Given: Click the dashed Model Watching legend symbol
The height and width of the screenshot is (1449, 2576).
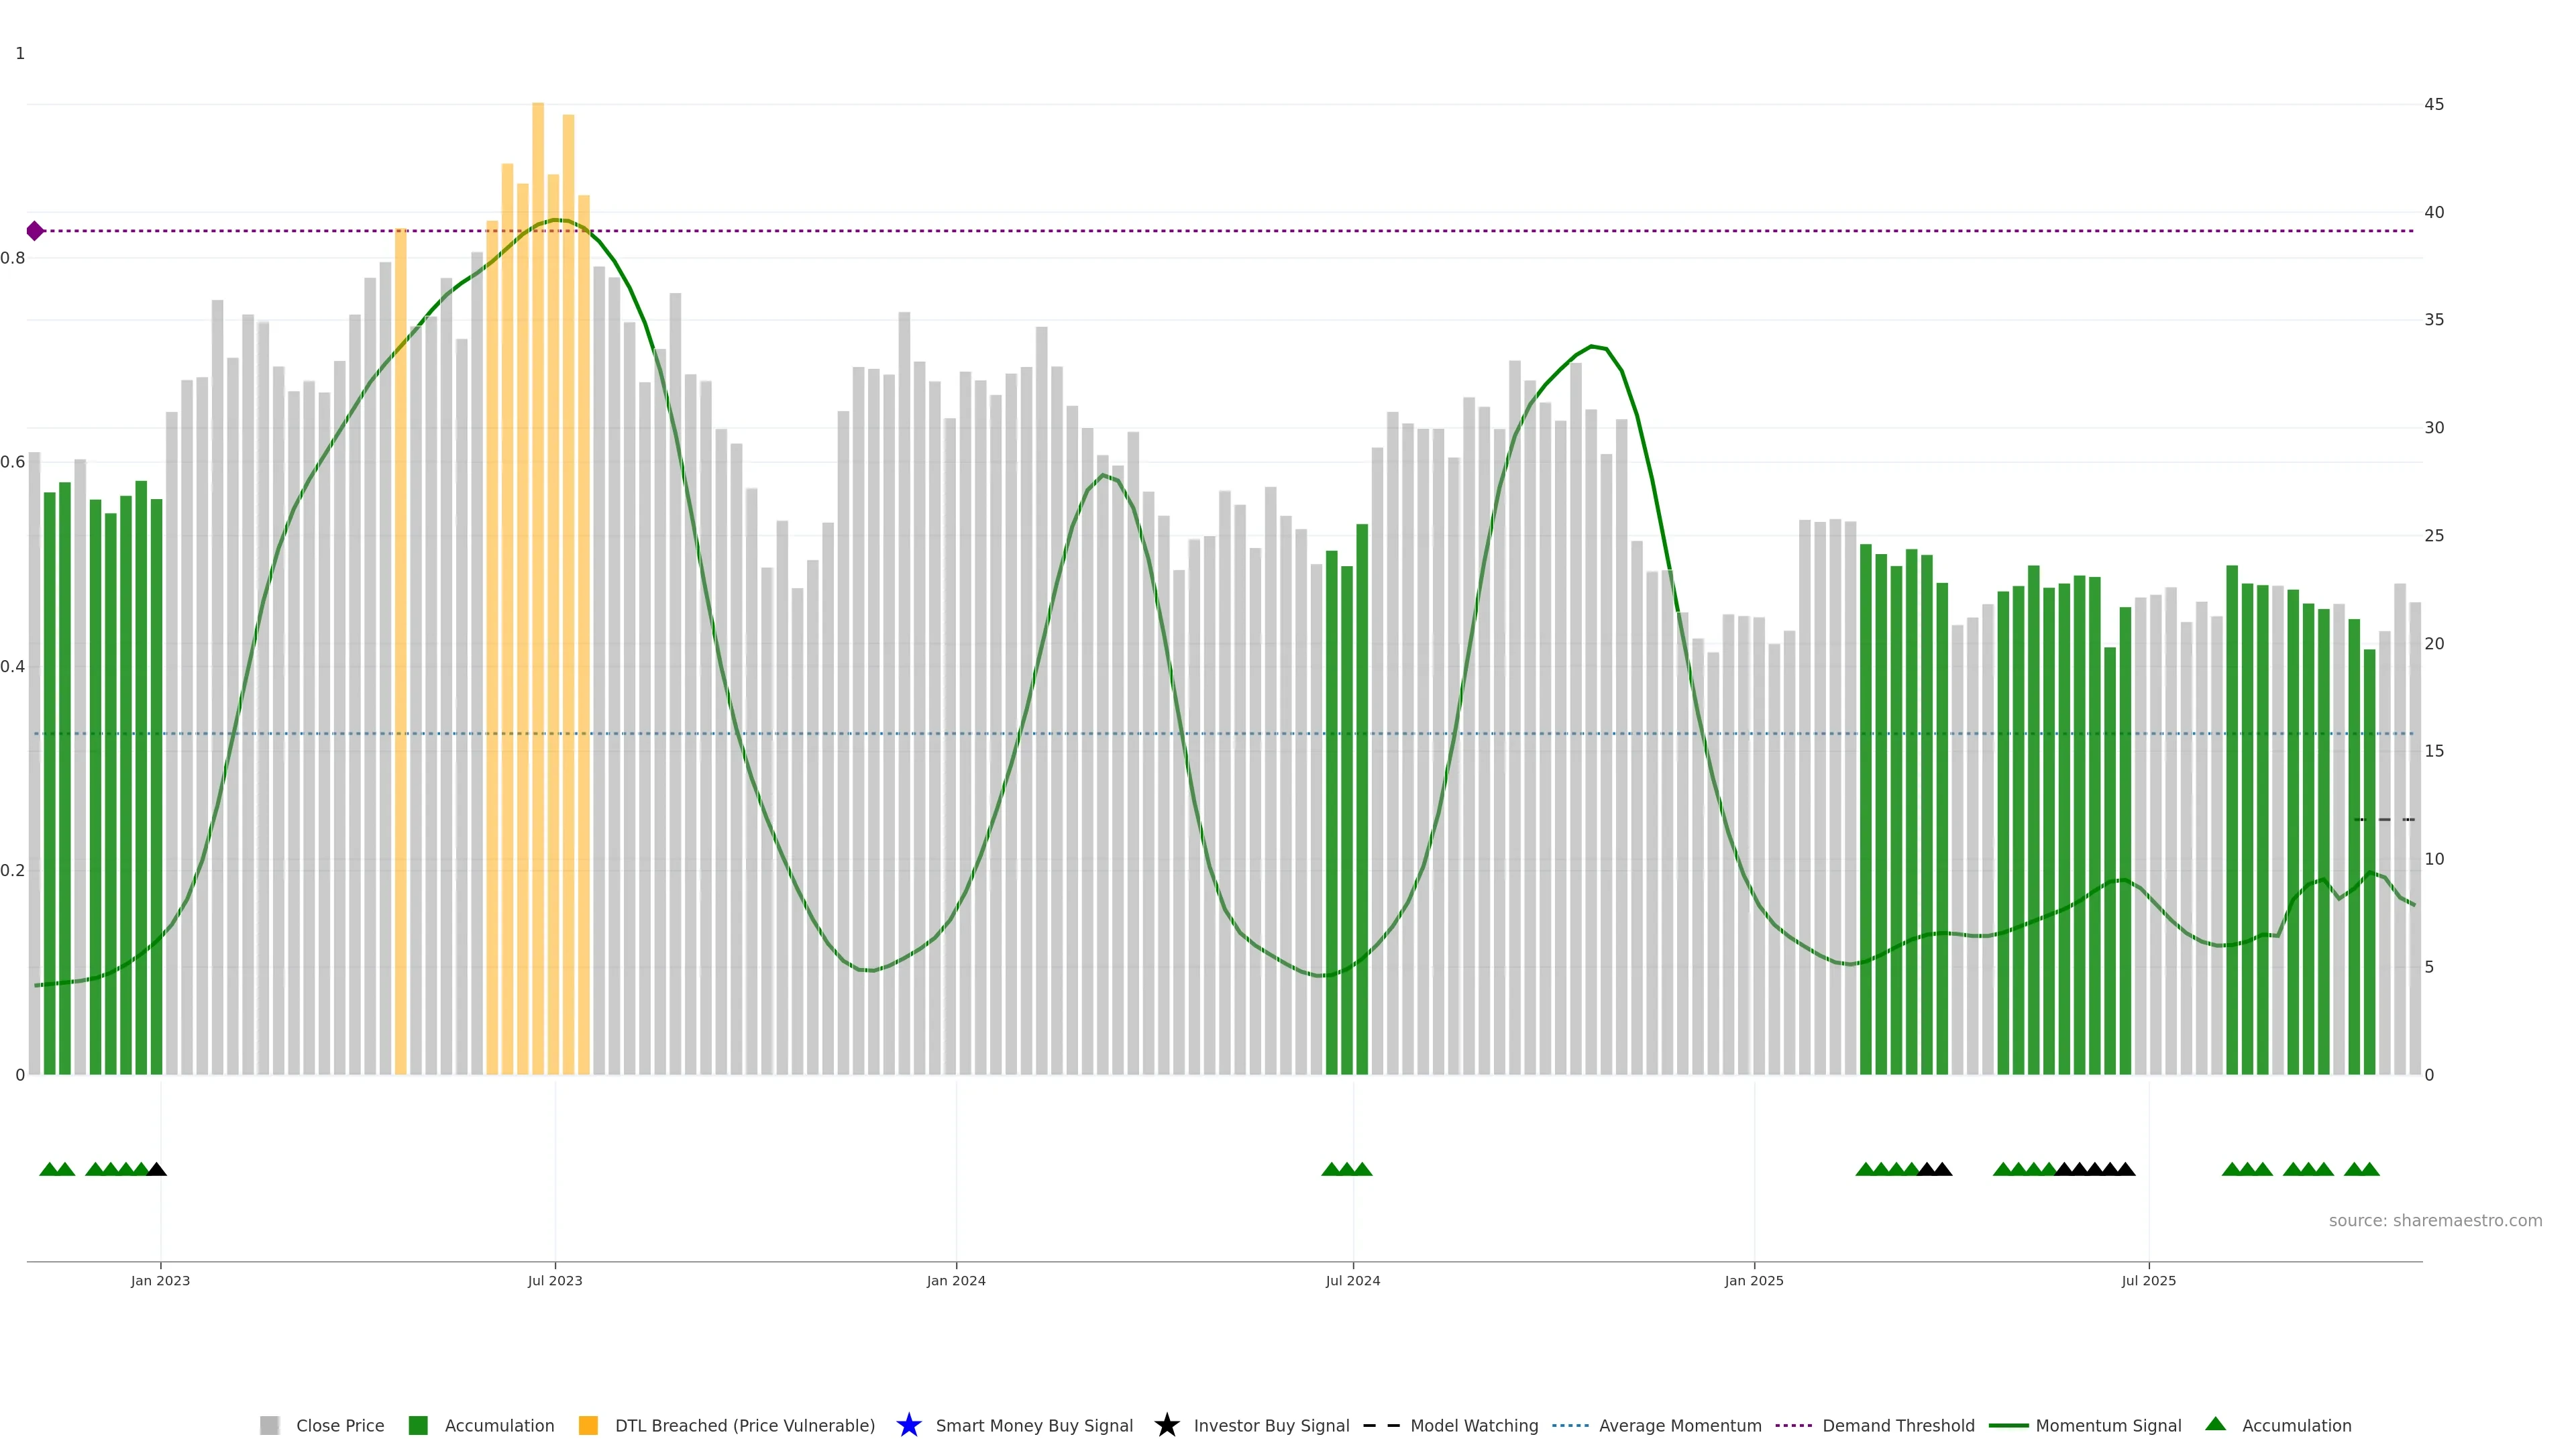Looking at the screenshot, I should coord(1381,1425).
